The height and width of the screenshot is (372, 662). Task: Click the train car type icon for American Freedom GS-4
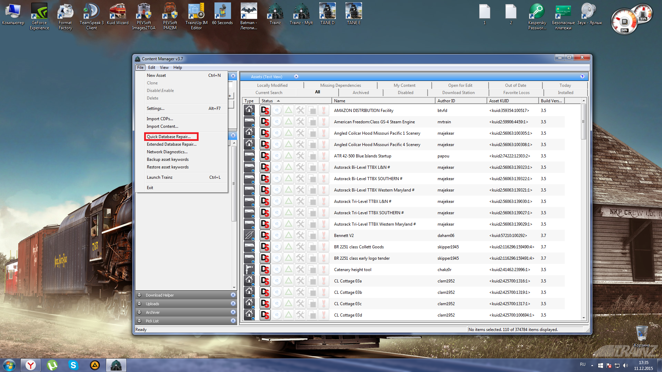click(249, 122)
